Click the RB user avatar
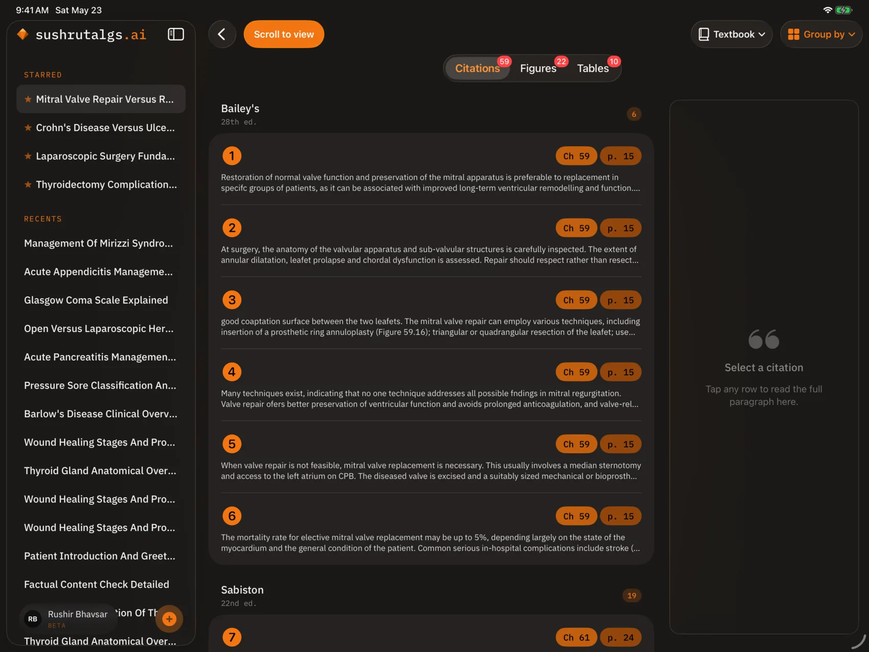This screenshot has height=652, width=869. tap(33, 619)
